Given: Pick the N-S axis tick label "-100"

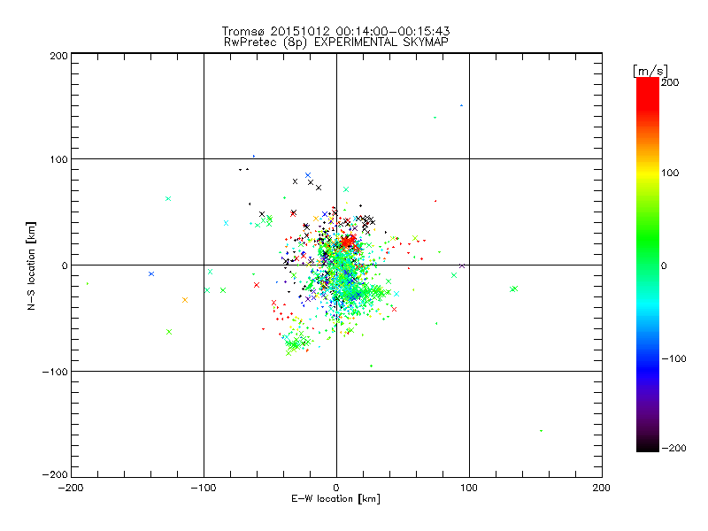Looking at the screenshot, I should tap(55, 372).
